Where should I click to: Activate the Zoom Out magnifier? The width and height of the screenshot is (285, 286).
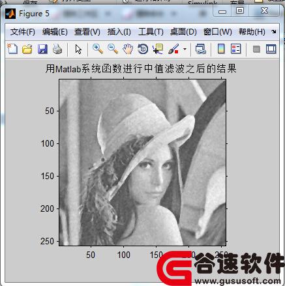113,49
